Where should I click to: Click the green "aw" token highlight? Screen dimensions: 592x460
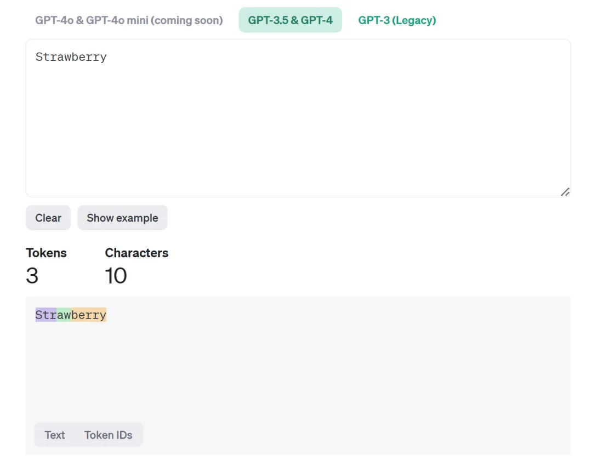(64, 315)
